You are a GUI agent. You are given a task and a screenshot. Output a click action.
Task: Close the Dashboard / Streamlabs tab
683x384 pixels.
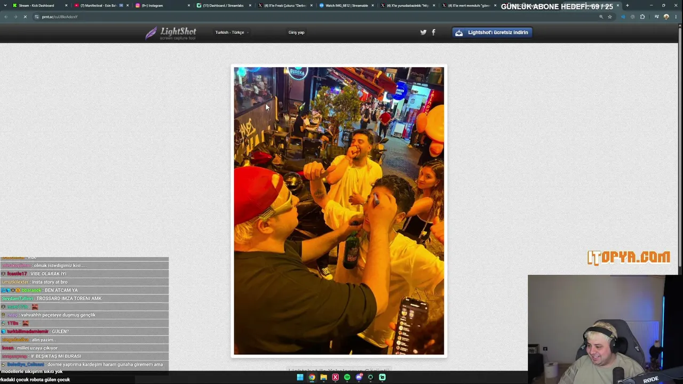click(x=250, y=5)
